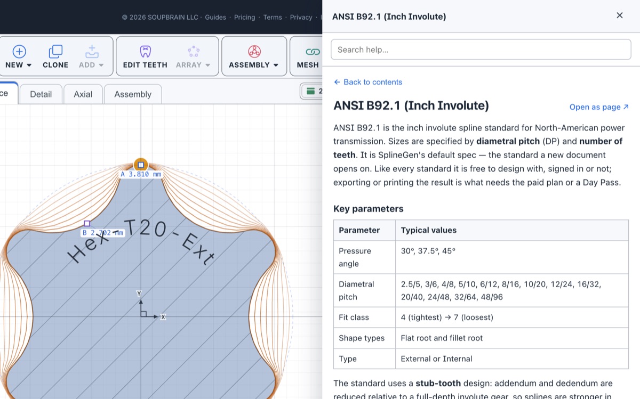This screenshot has height=399, width=640.
Task: Select the purple control point B handle
Action: (x=87, y=223)
